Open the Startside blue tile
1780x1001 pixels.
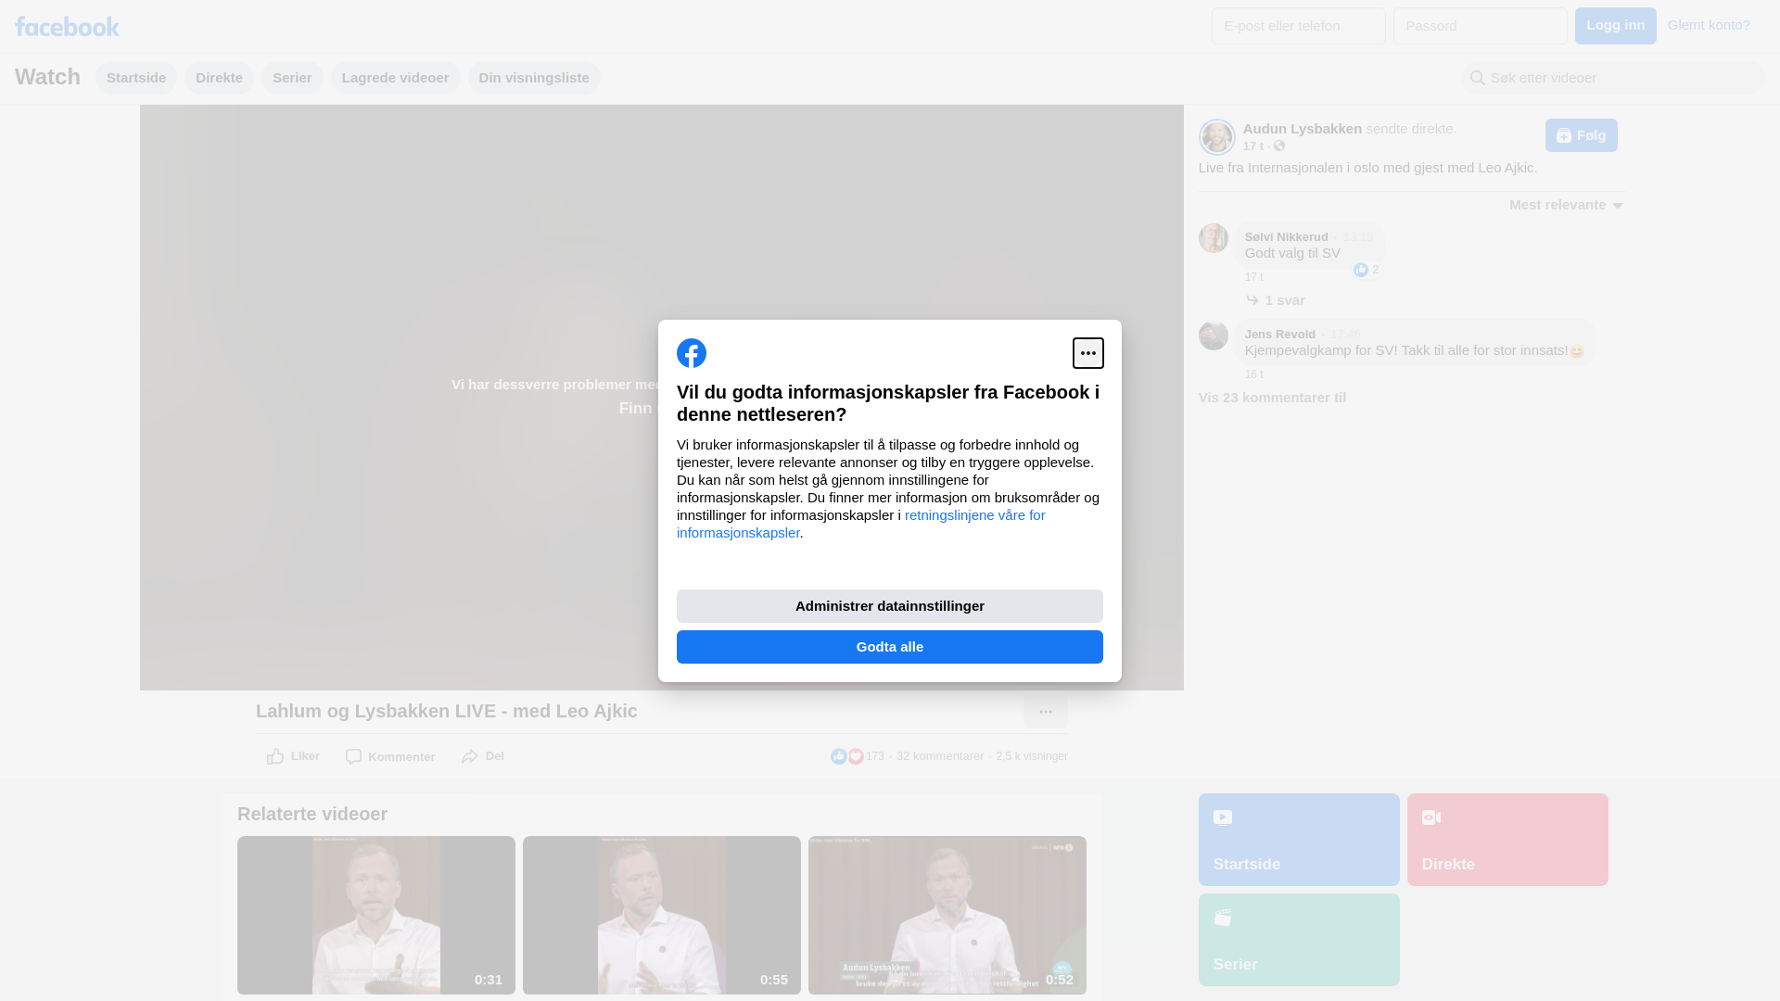(x=1299, y=840)
